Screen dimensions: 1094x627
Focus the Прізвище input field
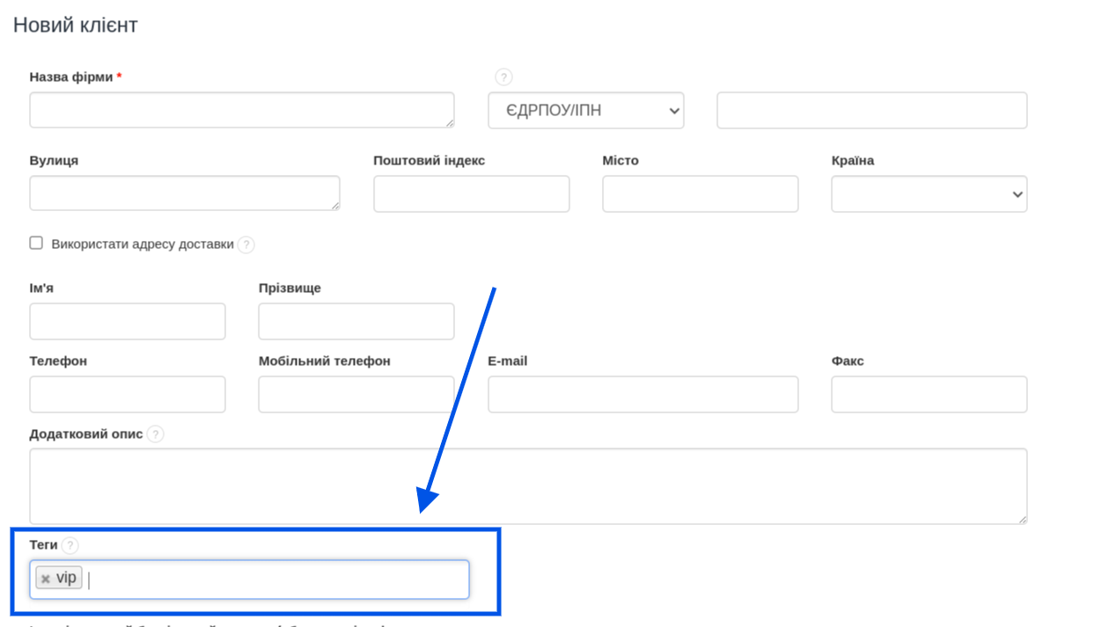(356, 321)
